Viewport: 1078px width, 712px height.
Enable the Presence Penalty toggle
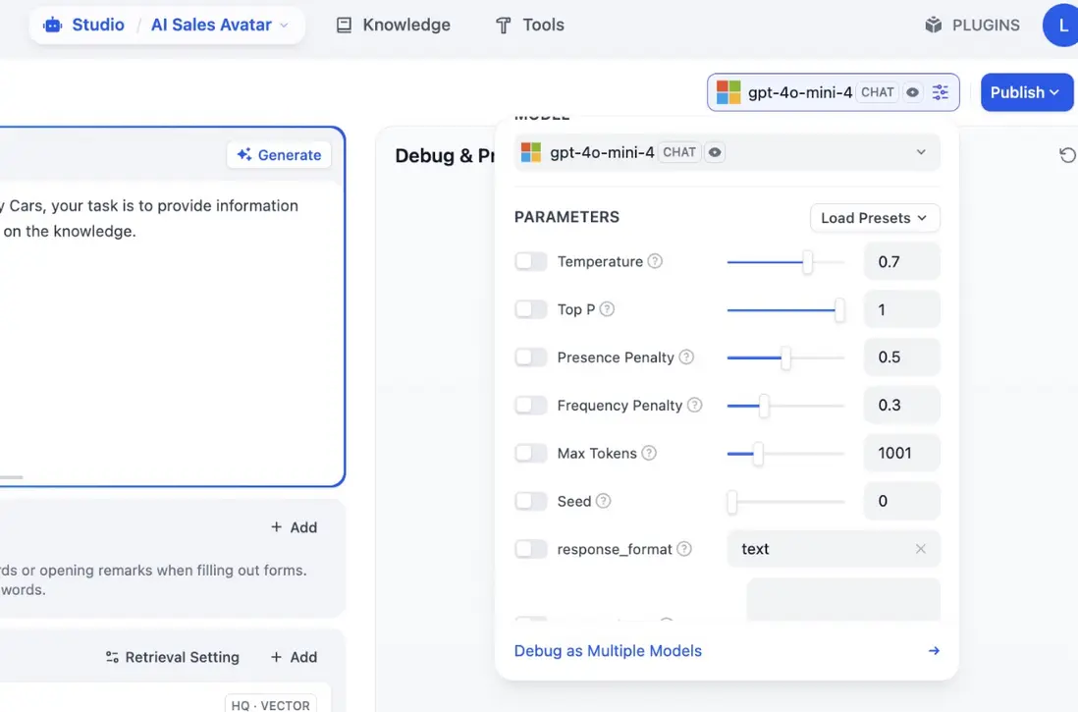[x=531, y=357]
